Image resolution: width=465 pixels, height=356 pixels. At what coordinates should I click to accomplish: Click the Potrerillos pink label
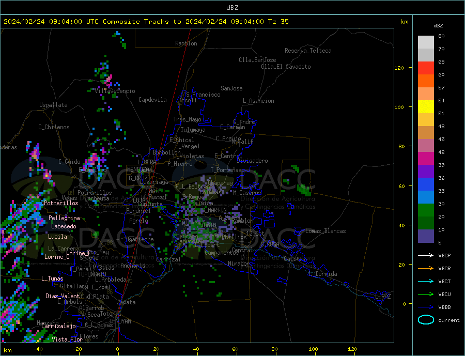point(61,203)
